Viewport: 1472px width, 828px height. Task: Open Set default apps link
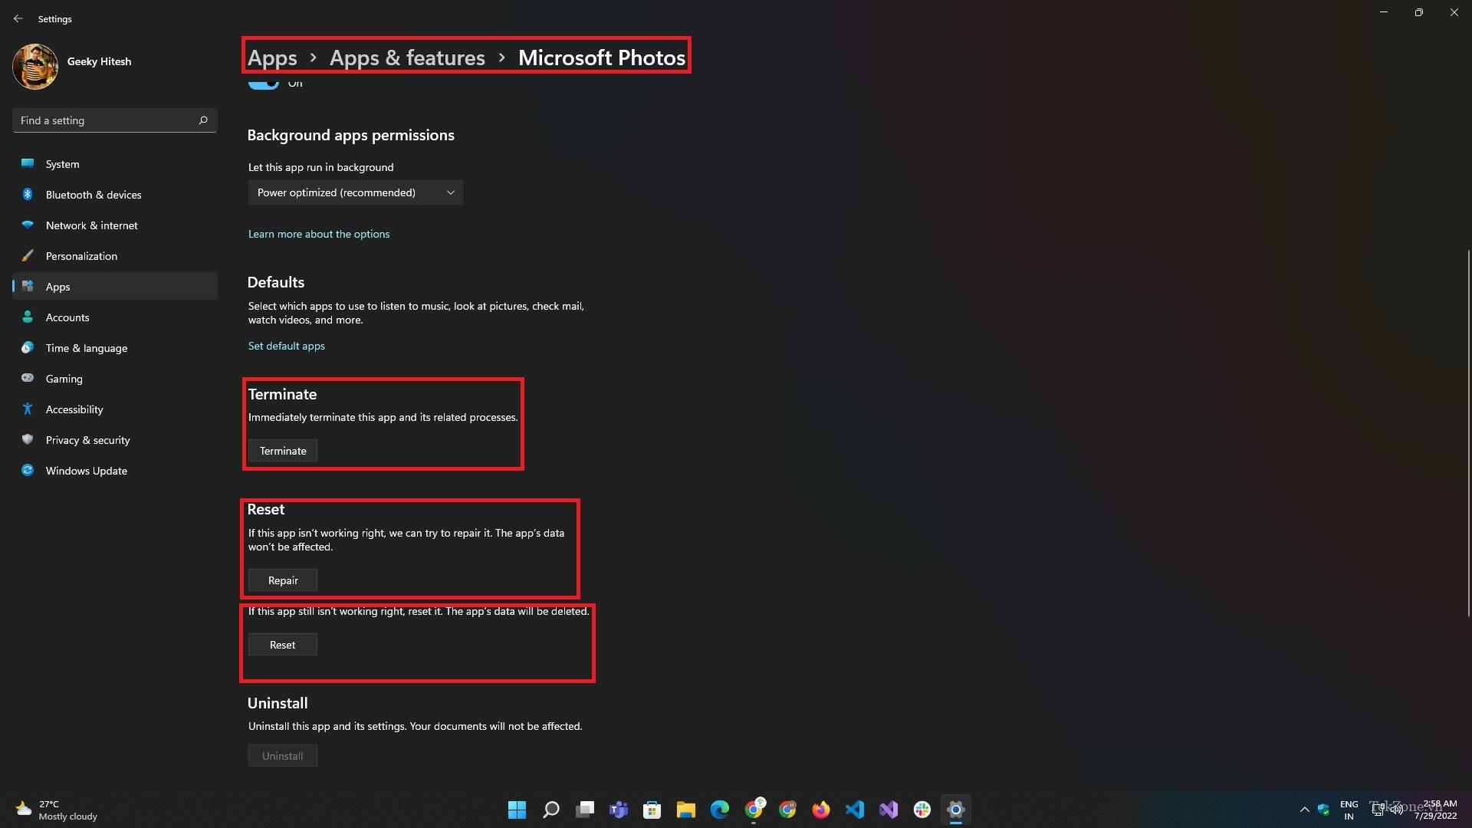tap(286, 345)
